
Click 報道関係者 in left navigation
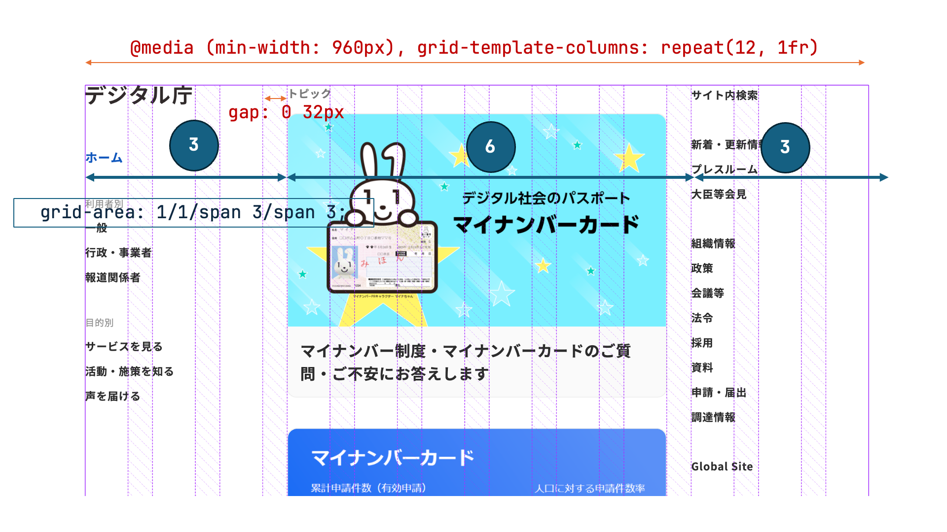click(112, 278)
